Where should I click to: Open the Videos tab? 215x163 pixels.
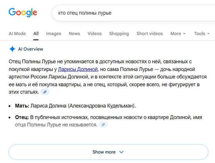click(x=94, y=34)
